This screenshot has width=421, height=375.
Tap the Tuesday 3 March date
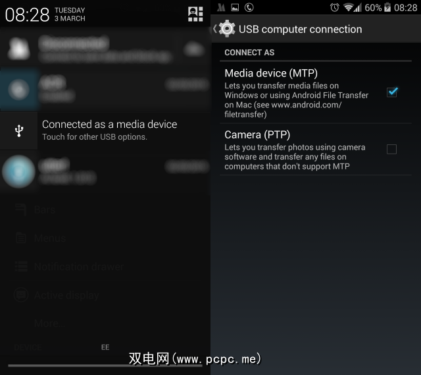click(70, 14)
